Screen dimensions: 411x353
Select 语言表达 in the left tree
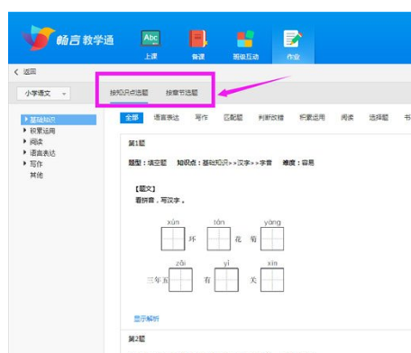(42, 153)
